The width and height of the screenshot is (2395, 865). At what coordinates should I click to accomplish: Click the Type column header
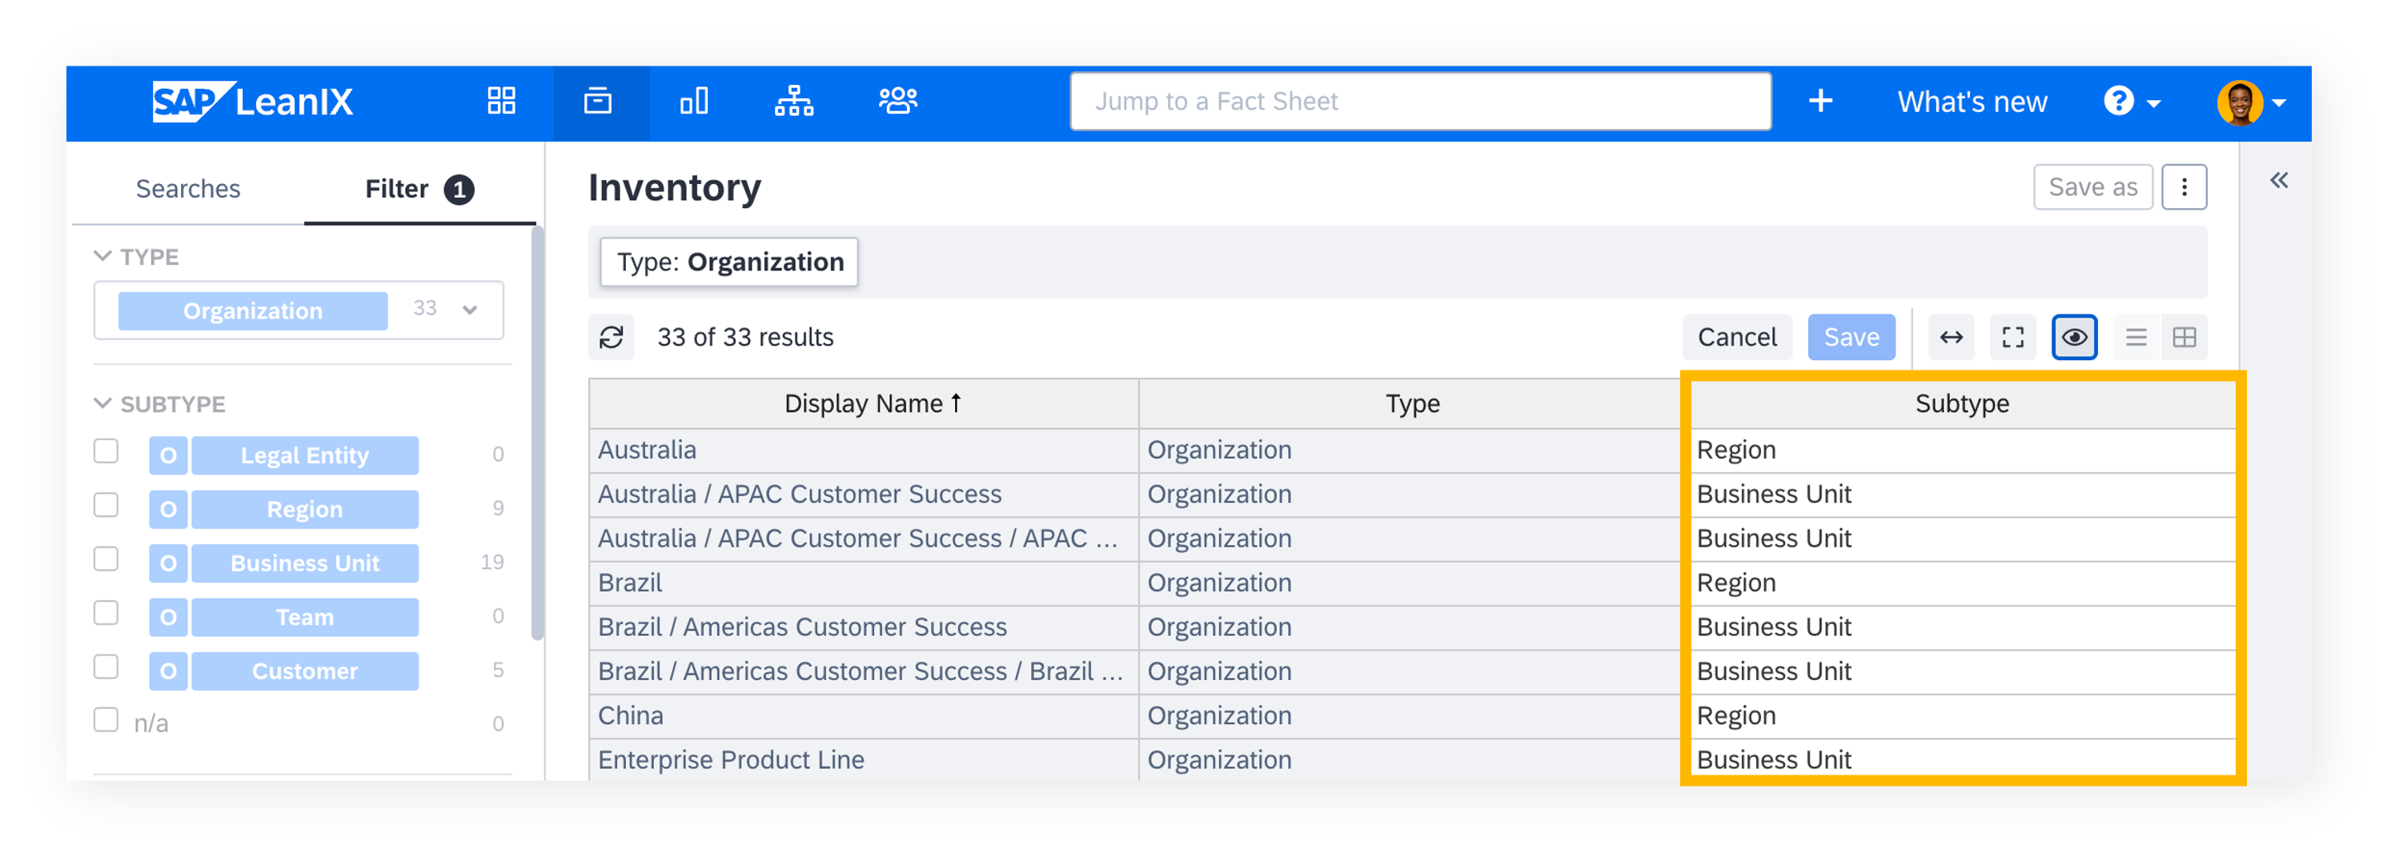pyautogui.click(x=1412, y=403)
